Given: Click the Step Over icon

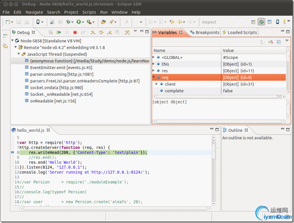Looking at the screenshot, I should (101, 32).
